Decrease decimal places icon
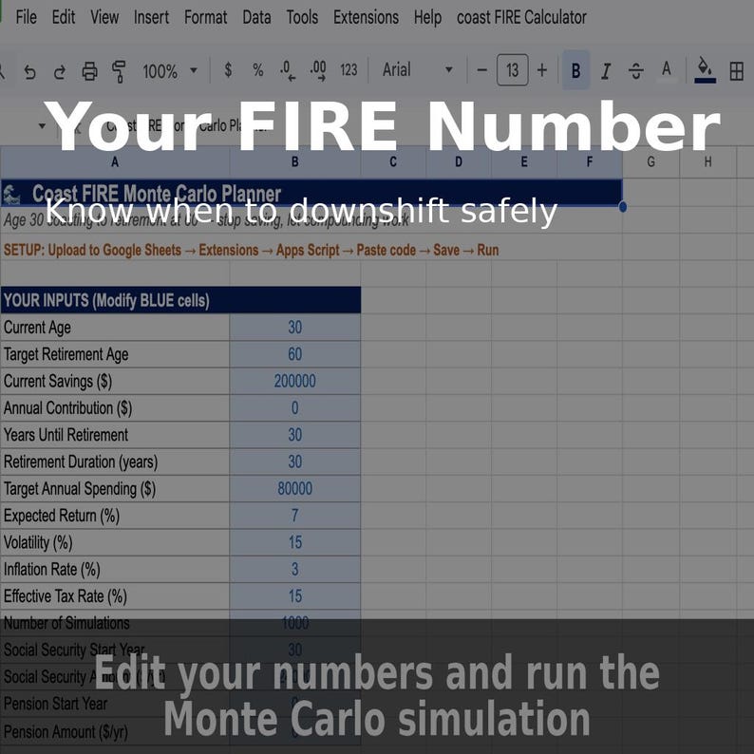Viewport: 754px width, 754px height. pos(288,70)
